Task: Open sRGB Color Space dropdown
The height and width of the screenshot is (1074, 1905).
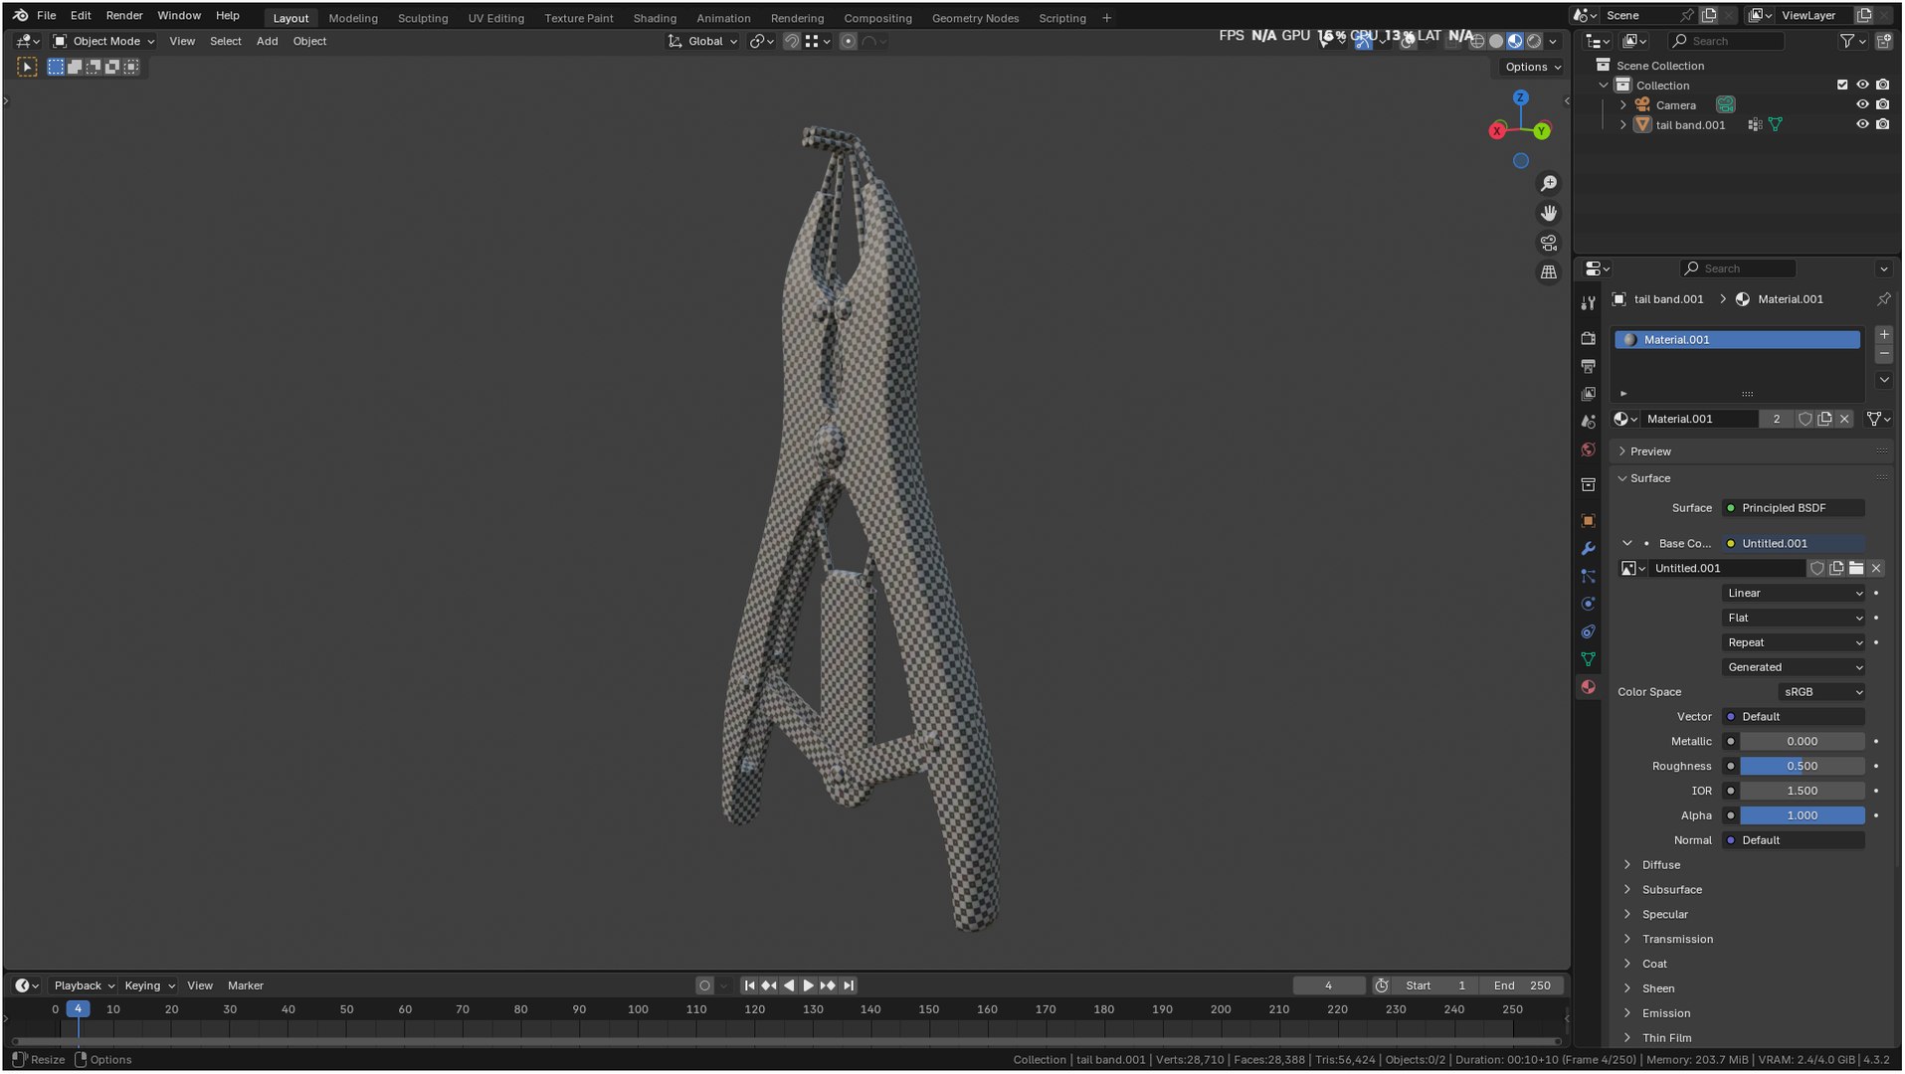Action: pyautogui.click(x=1822, y=693)
